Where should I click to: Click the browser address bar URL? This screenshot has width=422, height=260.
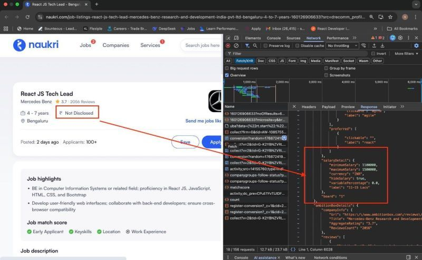[x=205, y=17]
